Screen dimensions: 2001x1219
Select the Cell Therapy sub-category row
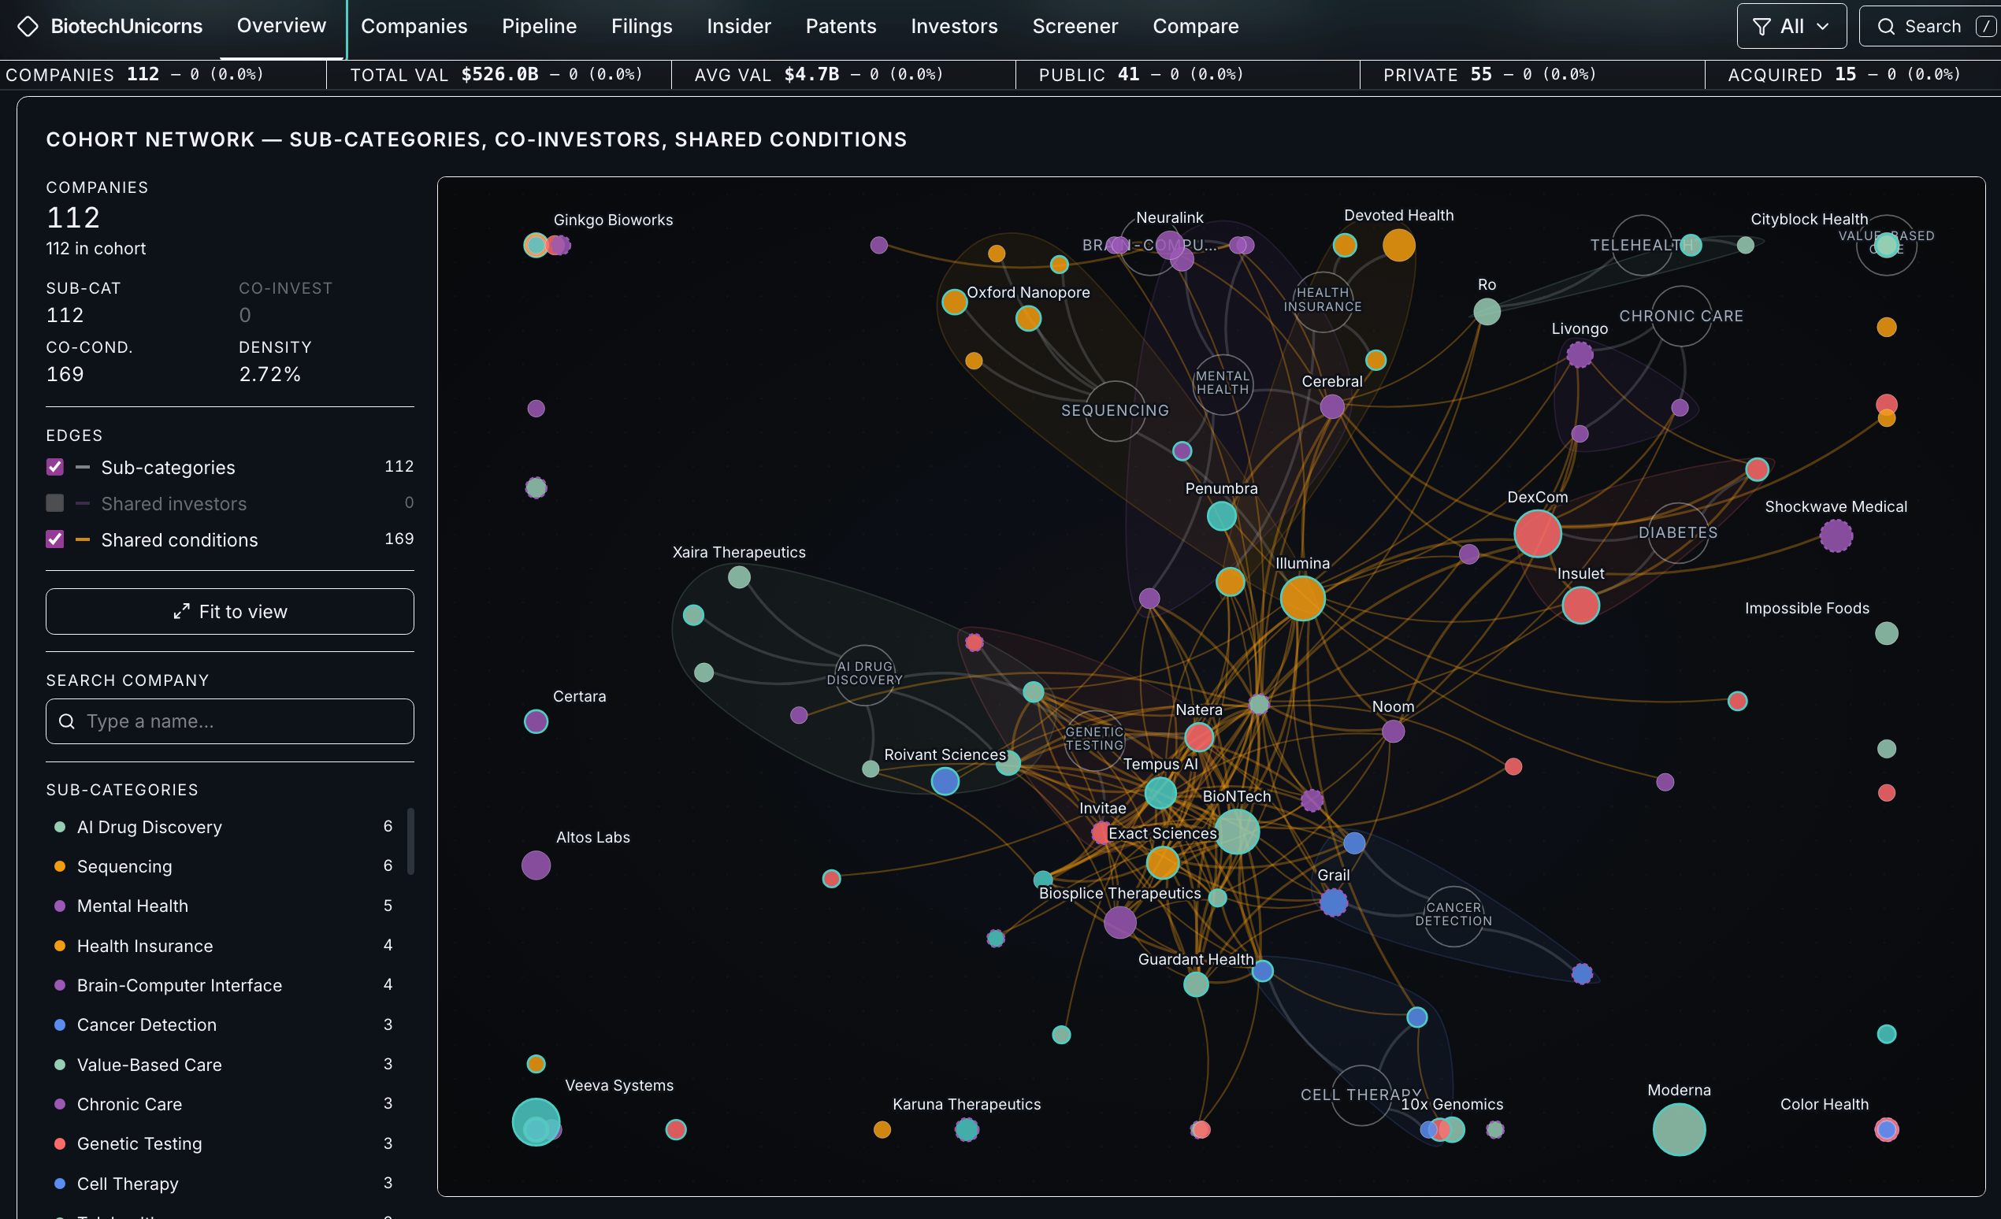223,1184
